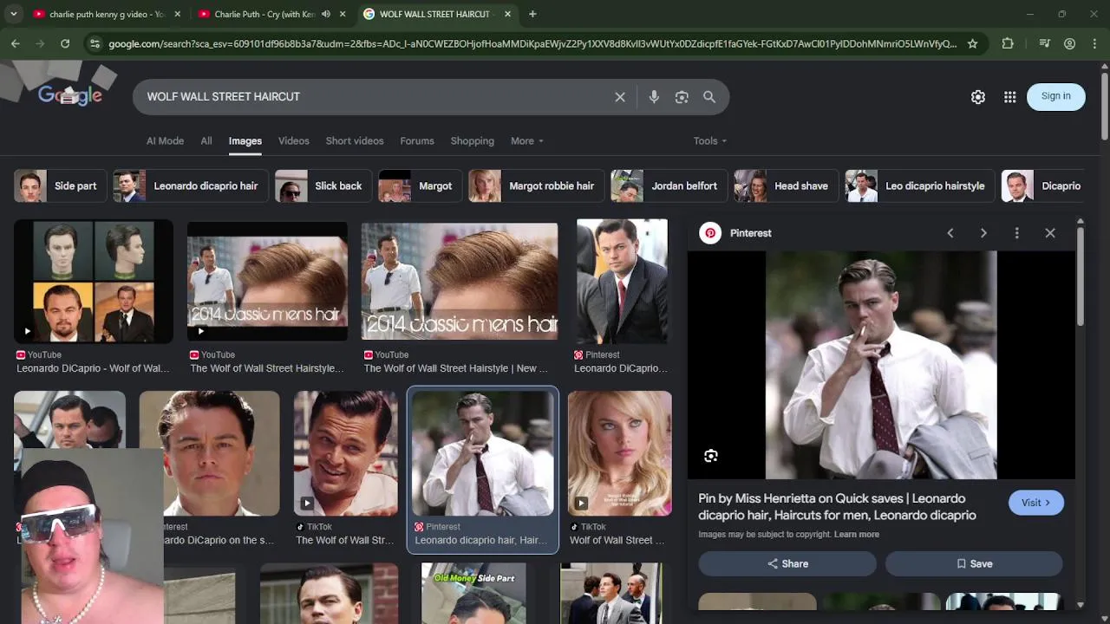The image size is (1110, 624).
Task: Go back with browser back arrow
Action: pyautogui.click(x=16, y=43)
